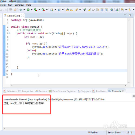This screenshot has width=135, height=135.
Task: Click the Open Web Browser globe icon
Action: tap(112, 10)
